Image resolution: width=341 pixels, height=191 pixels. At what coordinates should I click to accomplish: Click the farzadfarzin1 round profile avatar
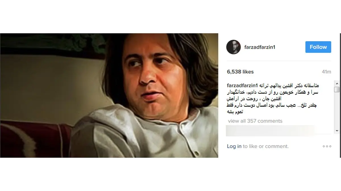[234, 47]
